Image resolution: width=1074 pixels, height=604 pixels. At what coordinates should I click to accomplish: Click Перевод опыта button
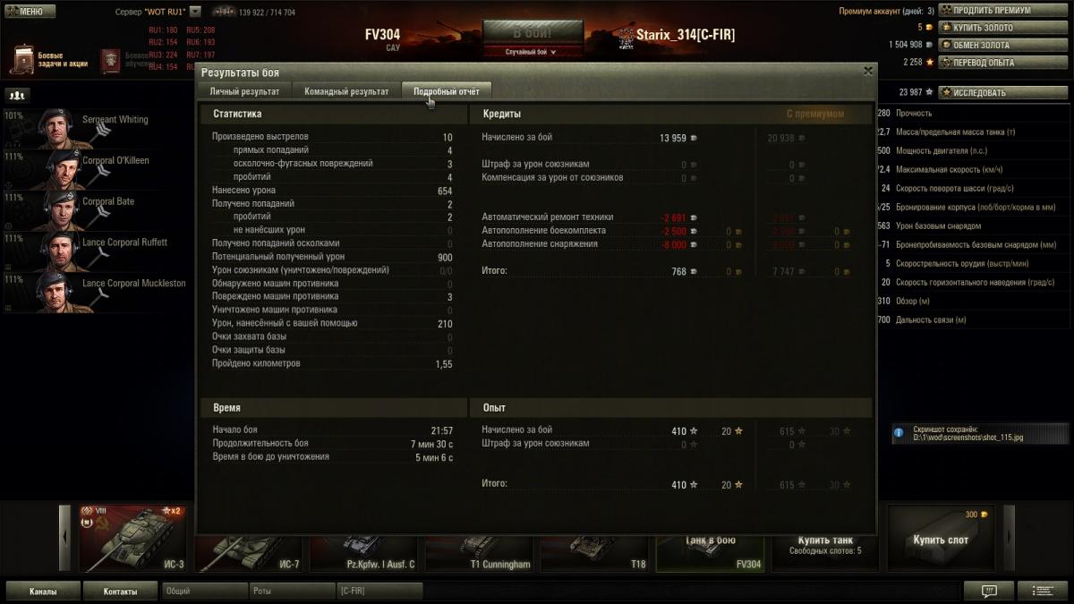pyautogui.click(x=1003, y=63)
